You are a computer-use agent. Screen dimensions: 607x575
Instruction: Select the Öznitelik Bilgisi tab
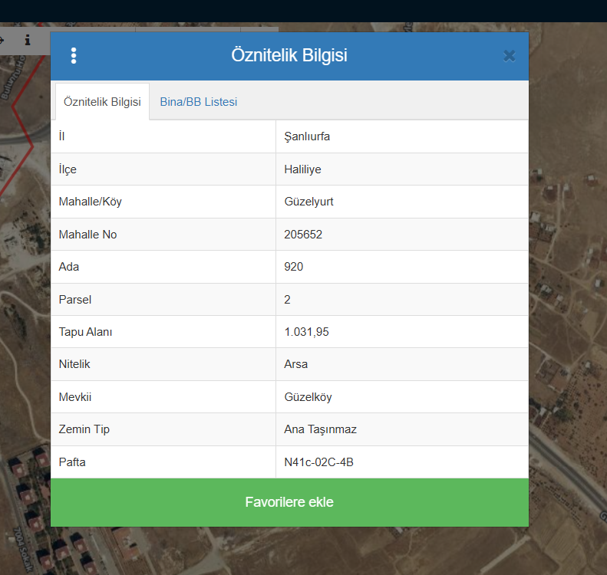point(102,102)
